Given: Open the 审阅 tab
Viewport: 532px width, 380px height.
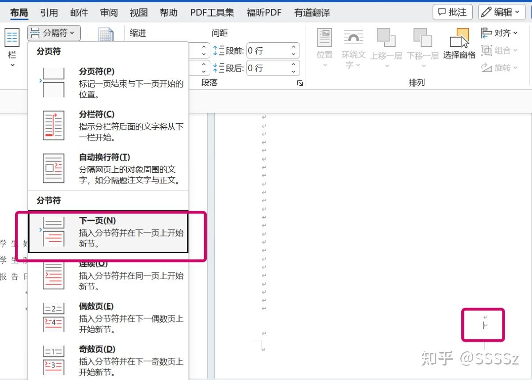Looking at the screenshot, I should [x=109, y=12].
